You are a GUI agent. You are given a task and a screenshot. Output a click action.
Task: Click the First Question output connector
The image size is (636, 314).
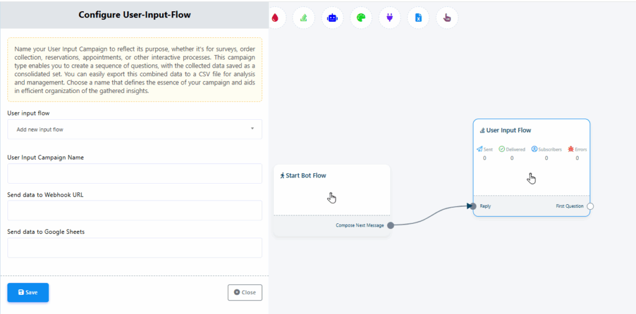point(590,206)
